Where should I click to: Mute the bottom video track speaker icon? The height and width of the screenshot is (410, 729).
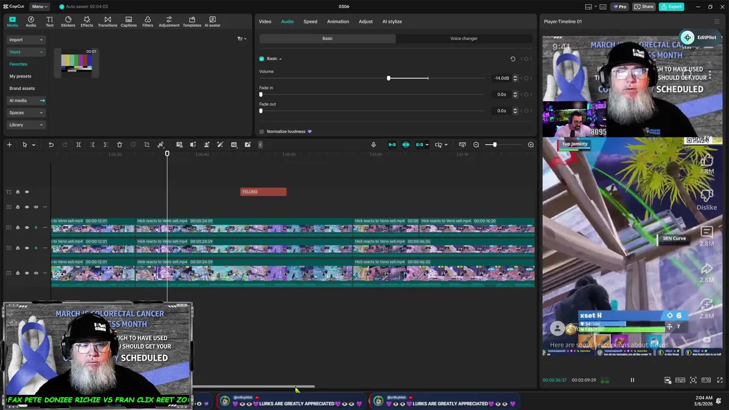click(x=36, y=273)
